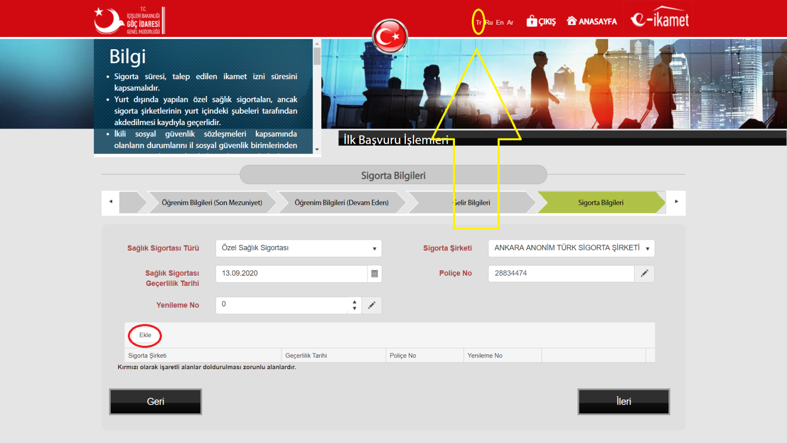Screen dimensions: 787x443
Task: Open Öğrenim Bilgileri (Son Mezuniyet) step
Action: coord(212,203)
